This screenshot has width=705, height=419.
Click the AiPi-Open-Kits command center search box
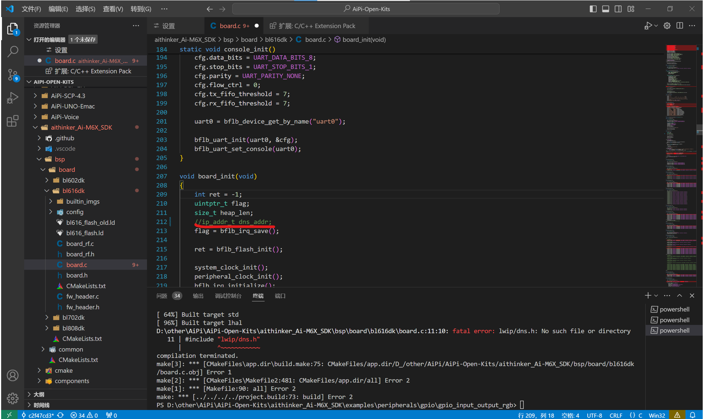point(366,9)
